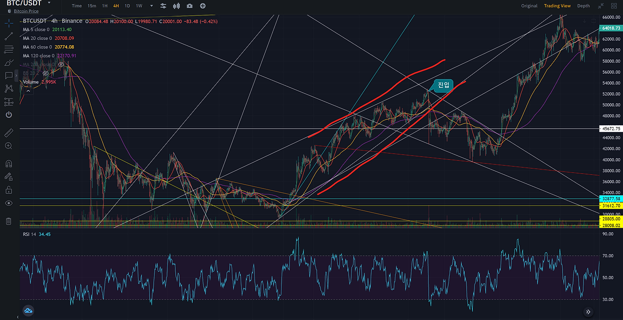Select the trend line drawing tool
This screenshot has height=320, width=623.
(8, 36)
